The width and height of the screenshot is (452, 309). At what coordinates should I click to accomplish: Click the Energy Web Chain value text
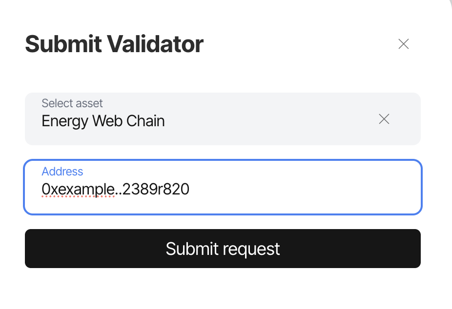click(103, 121)
